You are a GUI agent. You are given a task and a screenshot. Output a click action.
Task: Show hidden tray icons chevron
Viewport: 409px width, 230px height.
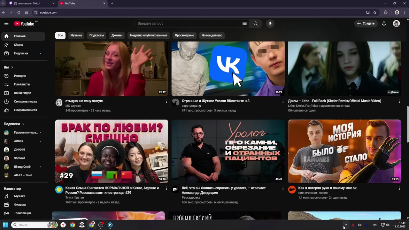[346, 225]
